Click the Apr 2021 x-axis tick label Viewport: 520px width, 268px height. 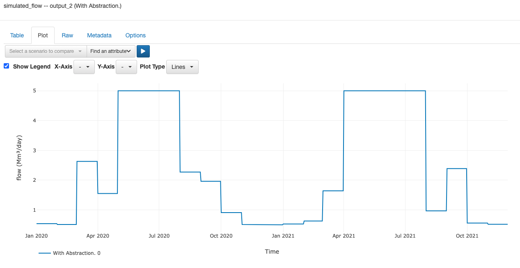click(344, 236)
